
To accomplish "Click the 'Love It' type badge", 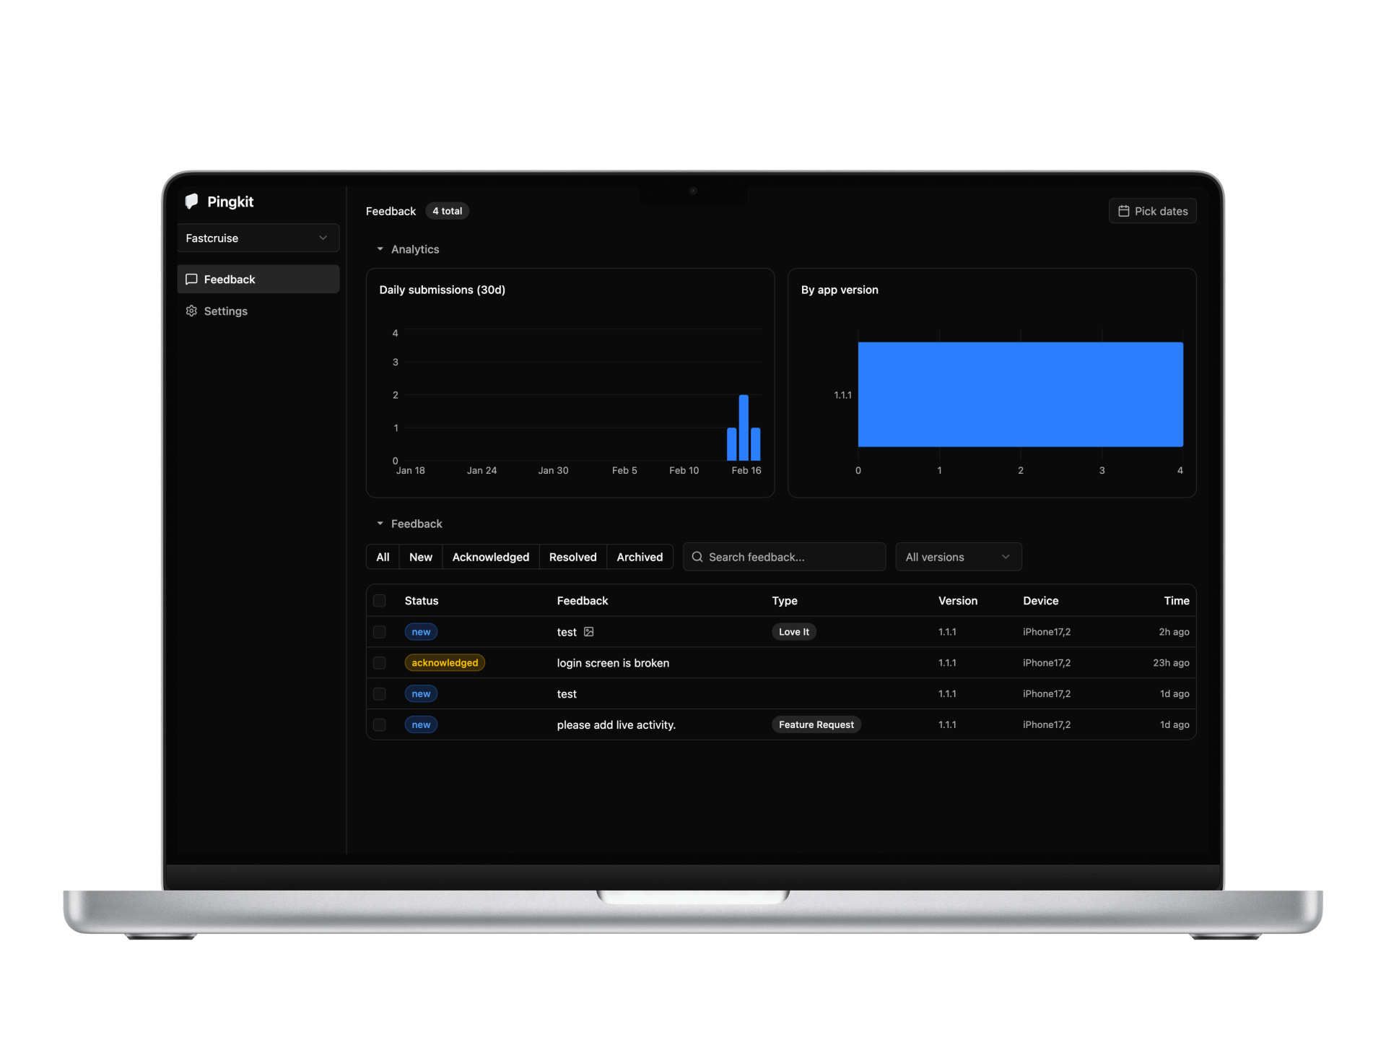I will click(x=793, y=631).
